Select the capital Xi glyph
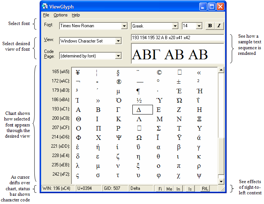Screen dimensions: 264x204 (199, 119)
